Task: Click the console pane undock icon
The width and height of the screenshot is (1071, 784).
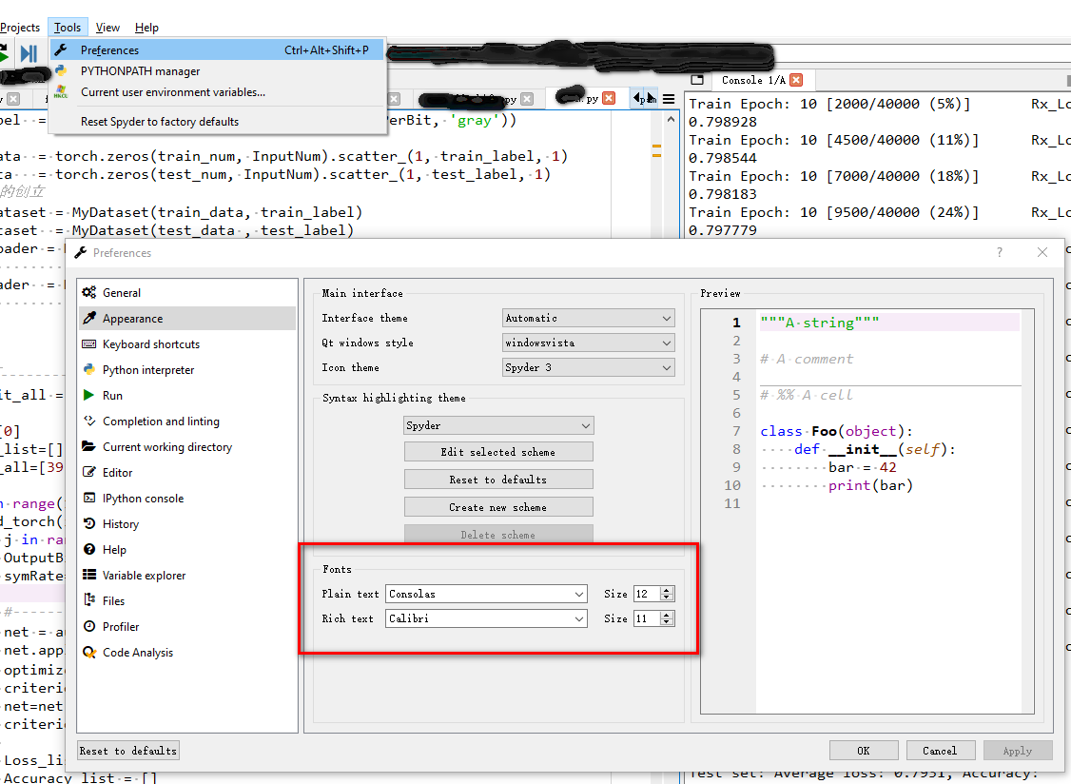Action: (x=696, y=79)
